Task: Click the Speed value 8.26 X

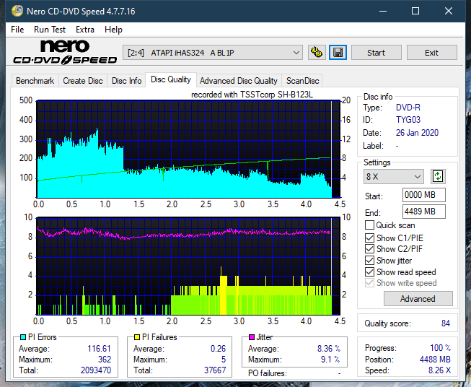Action: pyautogui.click(x=439, y=370)
